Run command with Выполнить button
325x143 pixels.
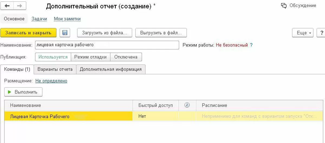[x=23, y=92]
